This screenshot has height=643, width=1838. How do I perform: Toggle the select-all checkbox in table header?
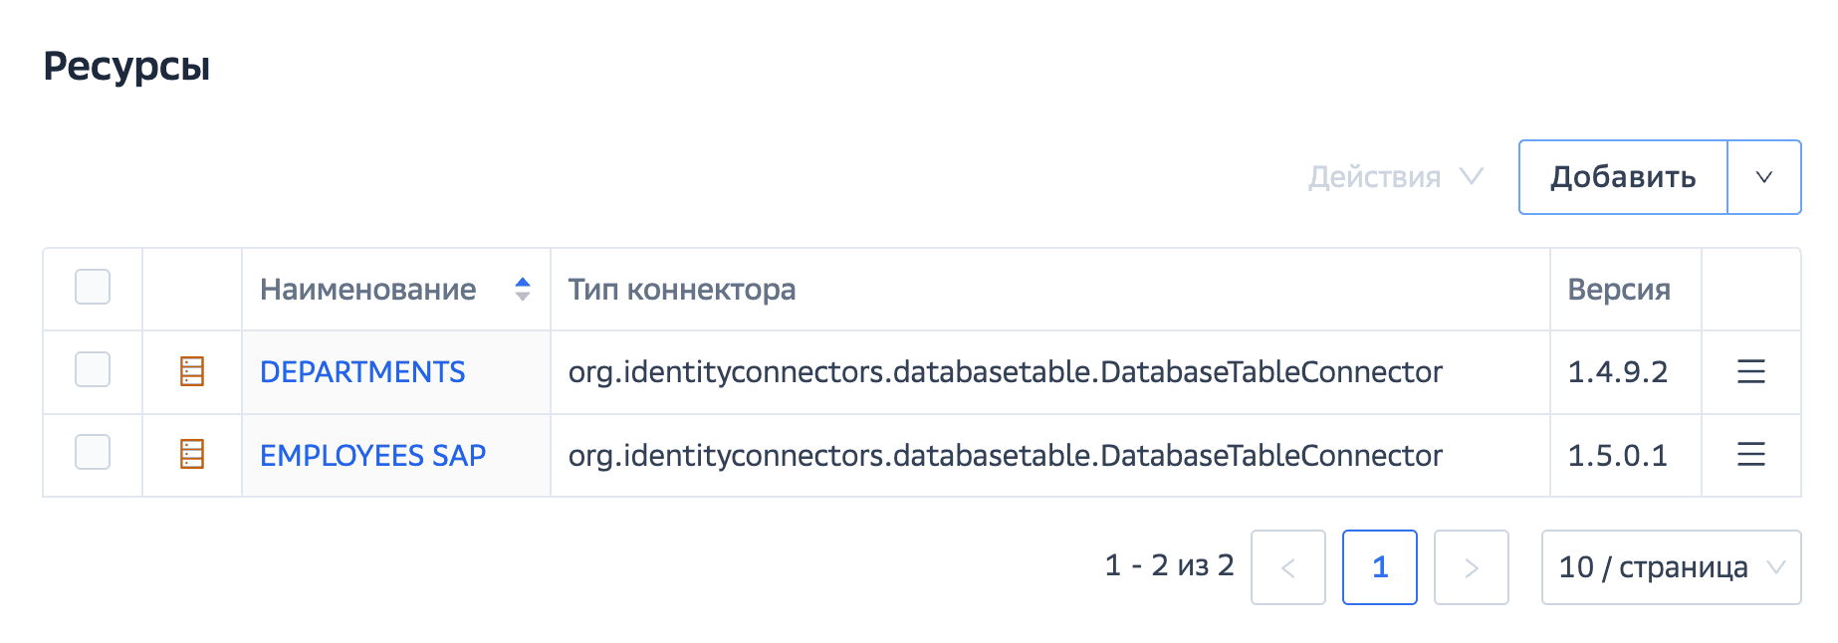tap(93, 288)
